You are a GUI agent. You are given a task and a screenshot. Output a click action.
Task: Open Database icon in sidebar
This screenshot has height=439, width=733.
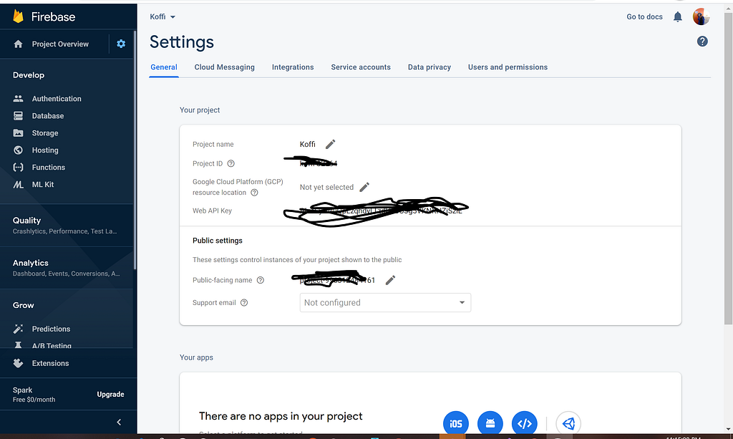tap(18, 116)
